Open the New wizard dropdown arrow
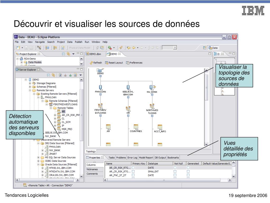The image size is (270, 203). coord(22,48)
